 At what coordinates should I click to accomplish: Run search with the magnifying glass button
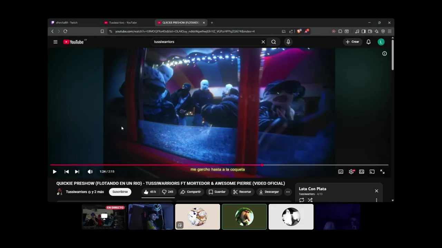tap(273, 42)
